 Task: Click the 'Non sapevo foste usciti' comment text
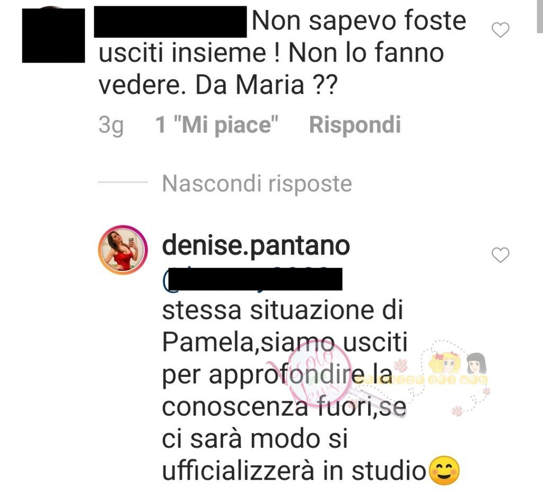[282, 52]
